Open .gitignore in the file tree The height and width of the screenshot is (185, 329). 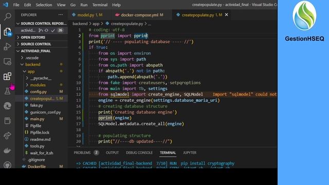pyautogui.click(x=36, y=160)
